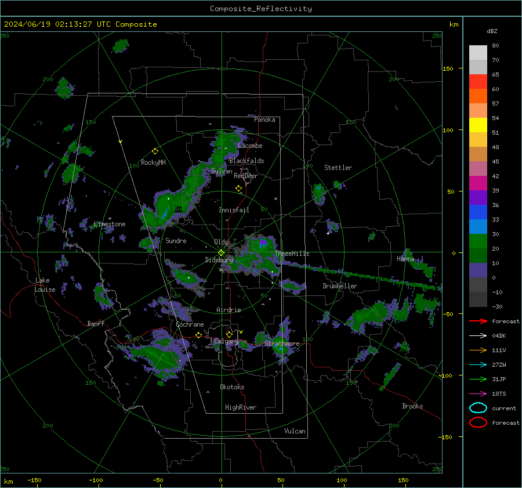
Task: Click the Didsbury label
Action: pyautogui.click(x=219, y=260)
